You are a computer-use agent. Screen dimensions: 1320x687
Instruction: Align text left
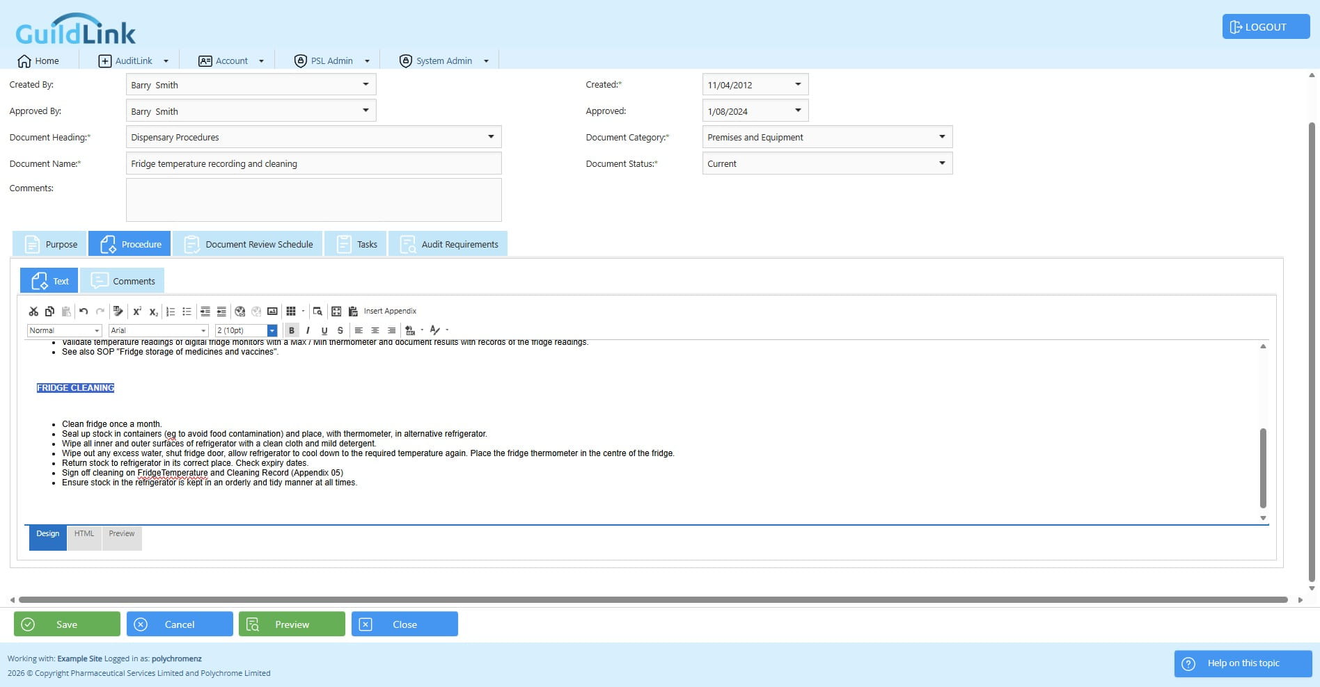pyautogui.click(x=359, y=330)
